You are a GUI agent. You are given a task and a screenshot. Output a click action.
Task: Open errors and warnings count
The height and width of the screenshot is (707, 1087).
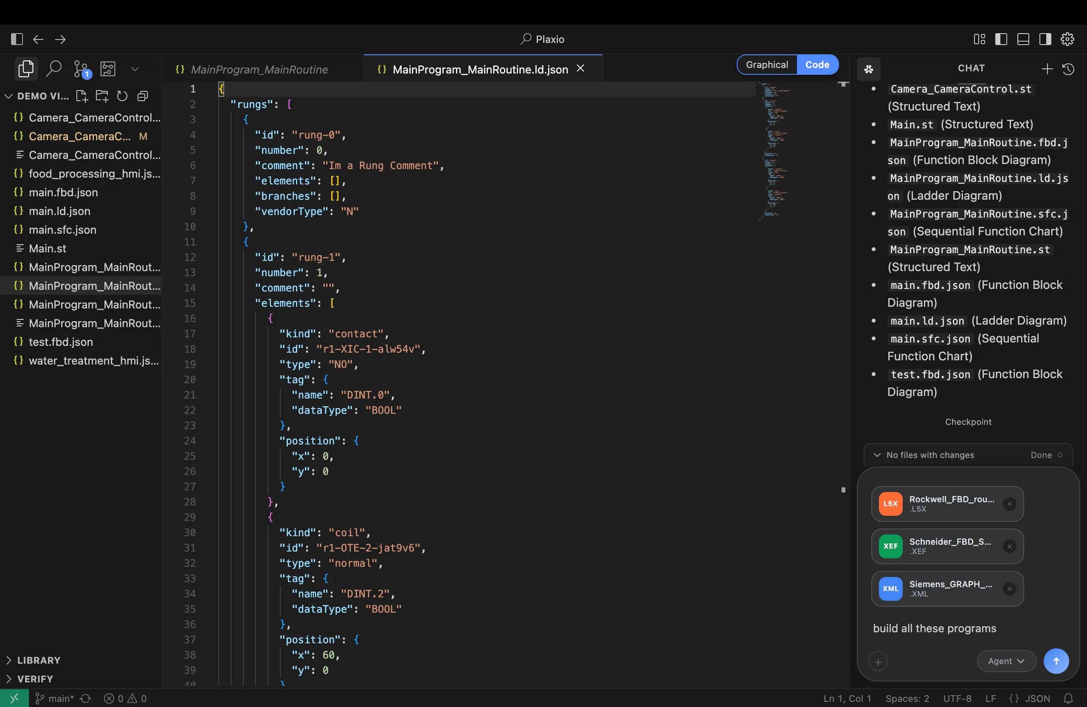click(125, 699)
